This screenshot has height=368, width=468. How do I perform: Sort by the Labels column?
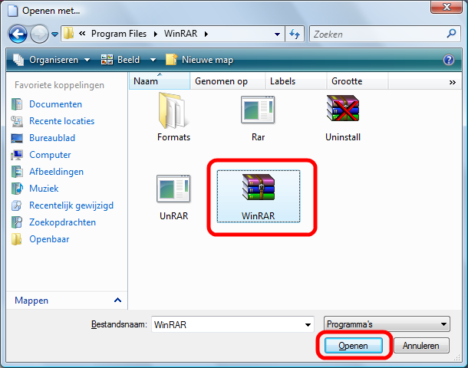296,81
